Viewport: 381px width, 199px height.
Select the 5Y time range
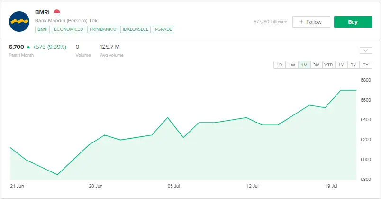[x=365, y=65]
